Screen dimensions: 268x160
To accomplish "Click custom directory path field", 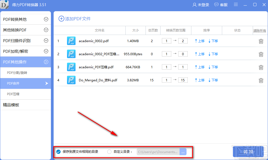I will coord(158,152).
